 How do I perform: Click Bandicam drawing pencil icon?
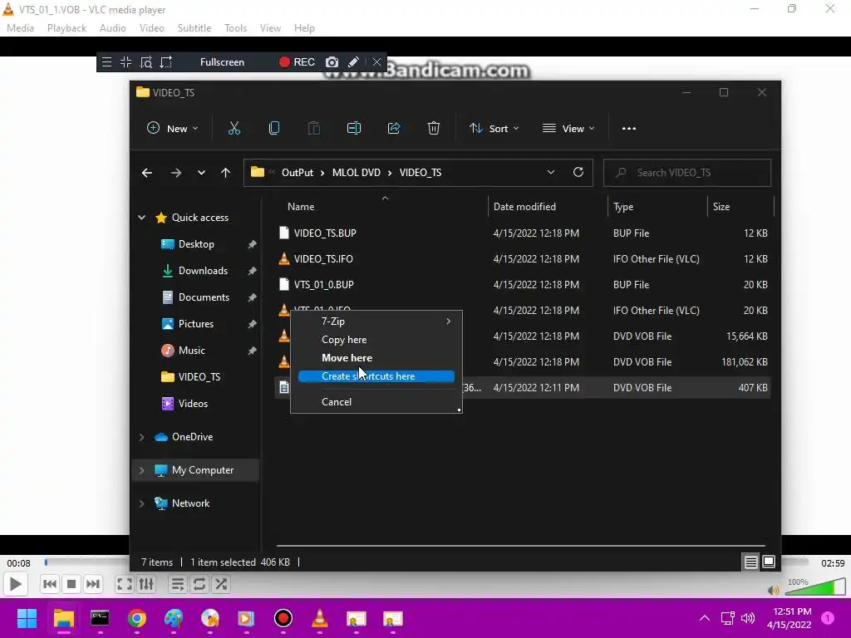click(353, 61)
